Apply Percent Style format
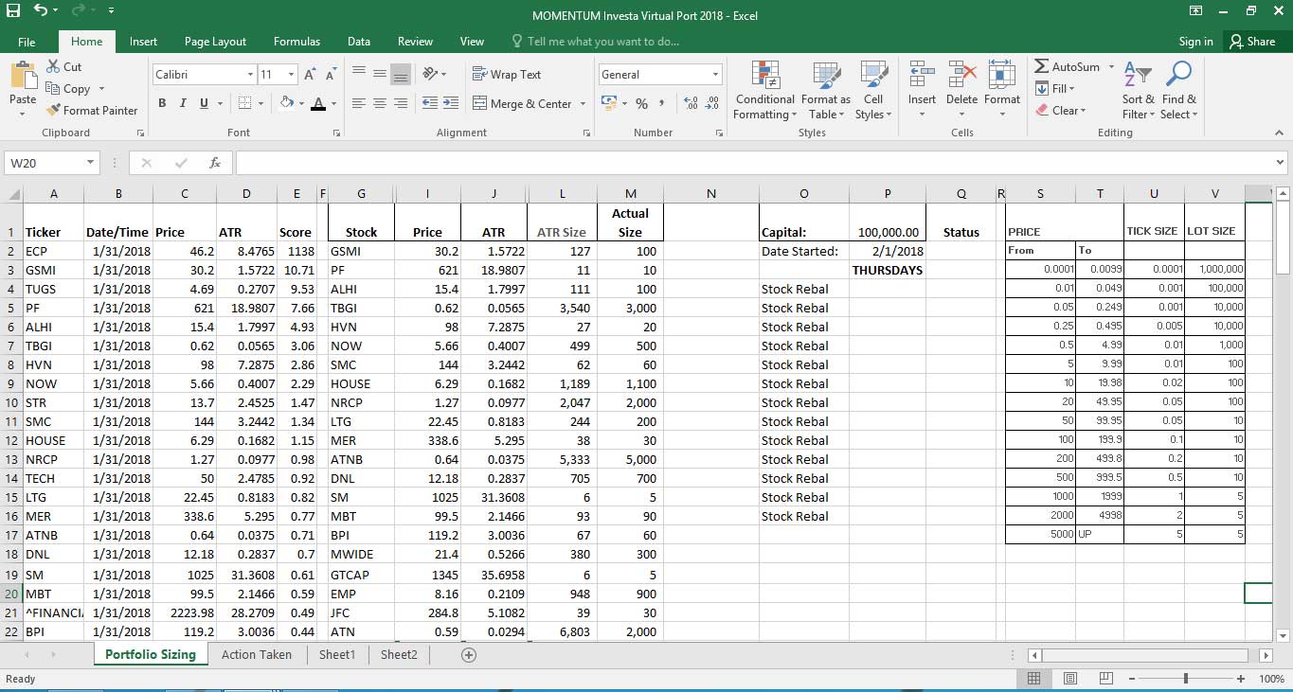Viewport: 1293px width, 692px height. (x=641, y=103)
